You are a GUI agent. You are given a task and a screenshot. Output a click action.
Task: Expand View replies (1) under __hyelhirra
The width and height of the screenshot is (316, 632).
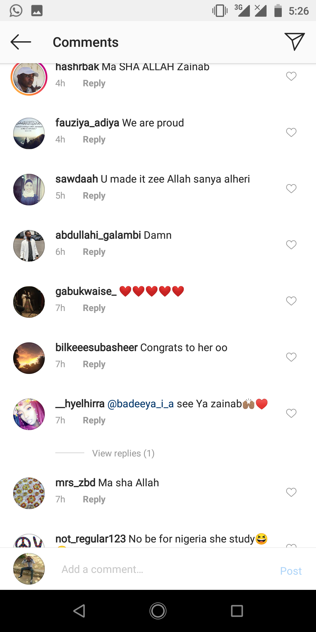tap(123, 453)
